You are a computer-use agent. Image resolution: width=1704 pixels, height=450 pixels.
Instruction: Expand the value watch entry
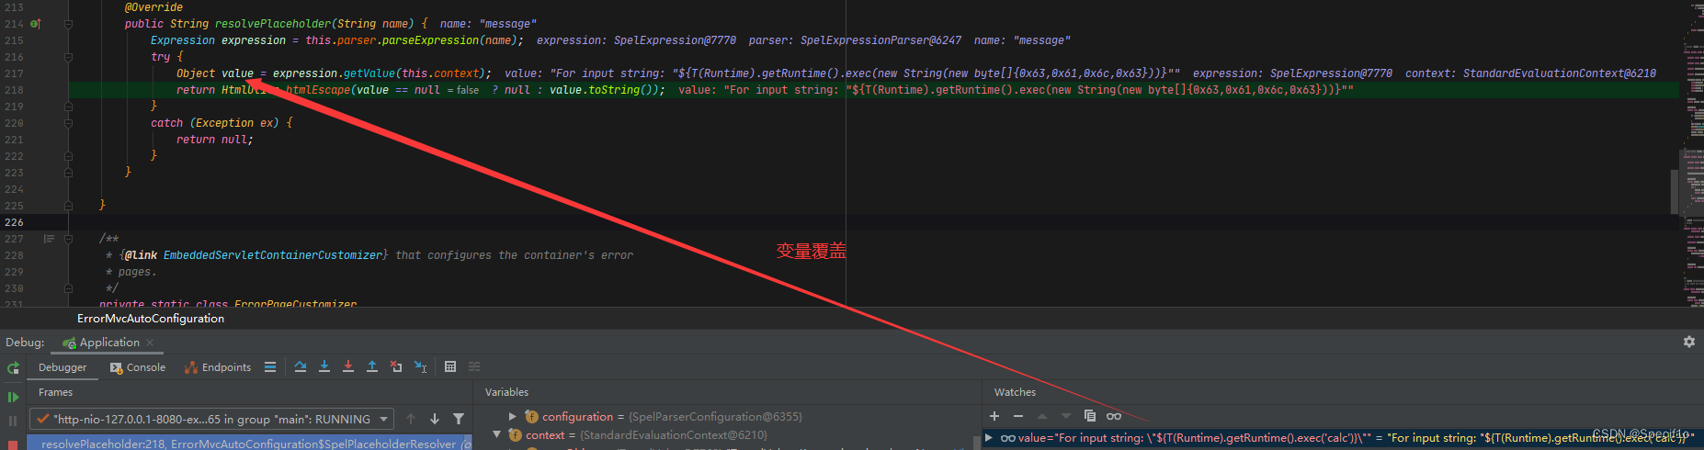990,438
